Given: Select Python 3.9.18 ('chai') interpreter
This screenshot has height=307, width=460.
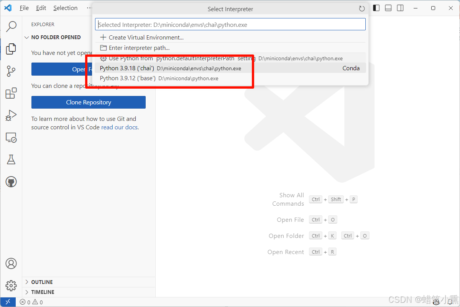Looking at the screenshot, I should [x=230, y=68].
